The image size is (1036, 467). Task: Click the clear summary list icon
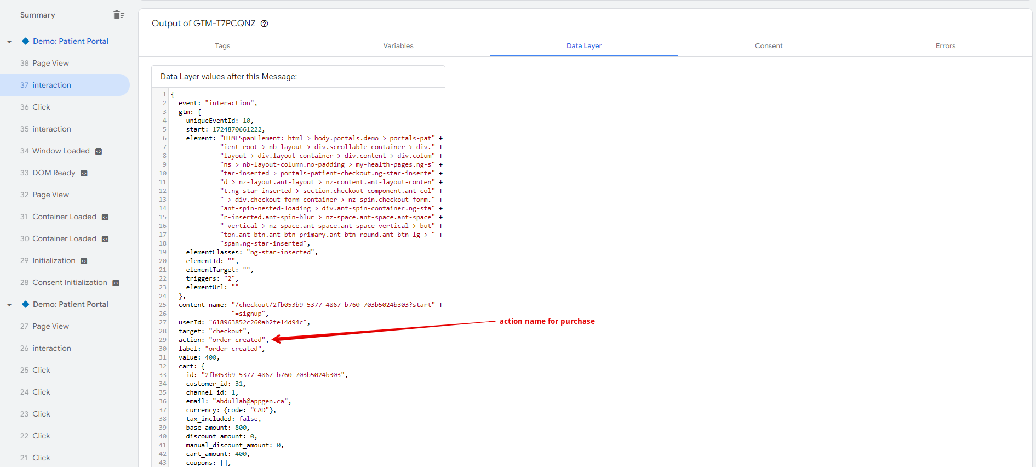pos(118,15)
